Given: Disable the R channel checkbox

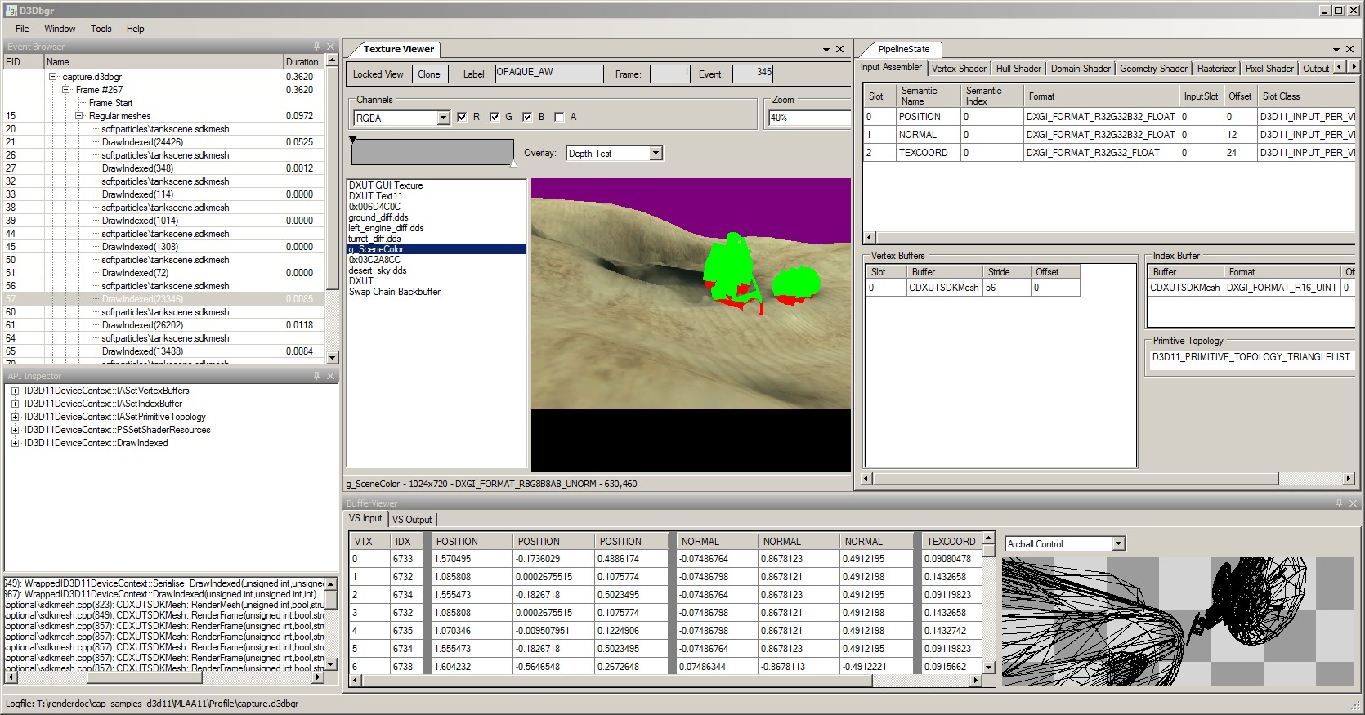Looking at the screenshot, I should (462, 117).
